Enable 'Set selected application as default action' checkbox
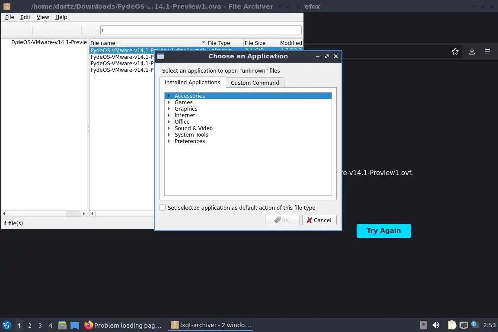Viewport: 498px width, 332px height. coord(162,207)
